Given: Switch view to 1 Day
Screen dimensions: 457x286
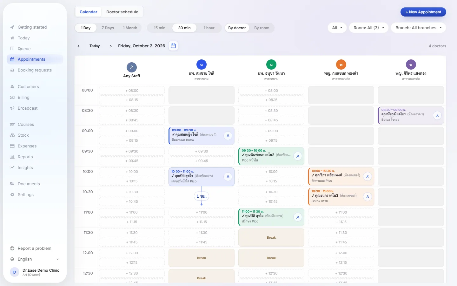Looking at the screenshot, I should tap(86, 28).
